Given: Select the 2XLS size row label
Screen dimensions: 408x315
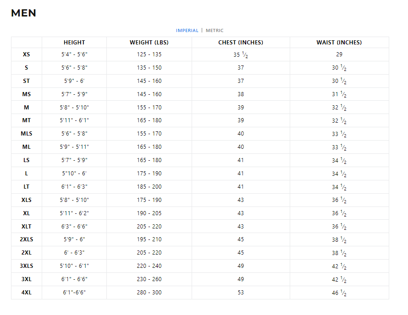Looking at the screenshot, I should click(x=27, y=239).
